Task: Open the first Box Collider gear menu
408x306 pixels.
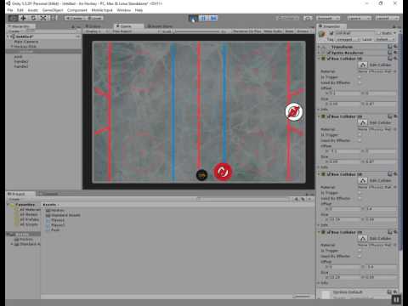Action: pos(395,59)
